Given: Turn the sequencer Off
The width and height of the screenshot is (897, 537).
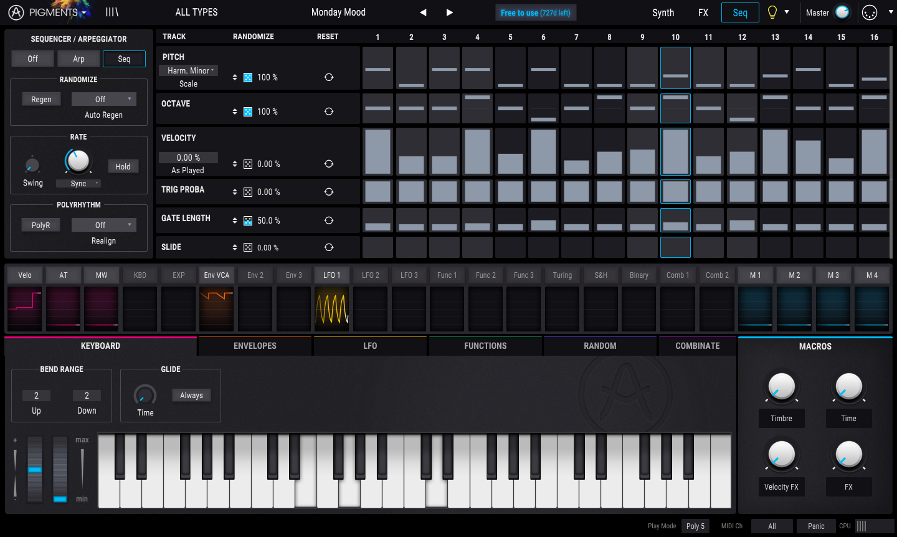Looking at the screenshot, I should pyautogui.click(x=32, y=59).
